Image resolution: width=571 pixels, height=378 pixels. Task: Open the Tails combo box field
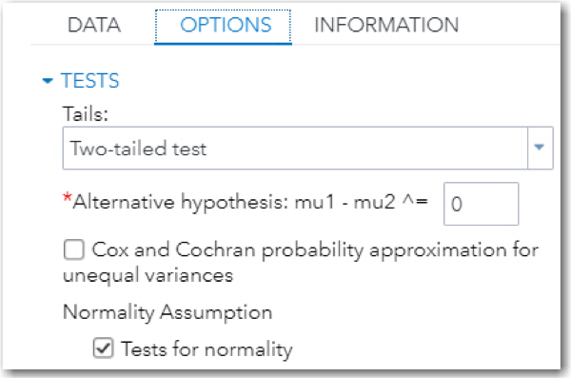307,148
